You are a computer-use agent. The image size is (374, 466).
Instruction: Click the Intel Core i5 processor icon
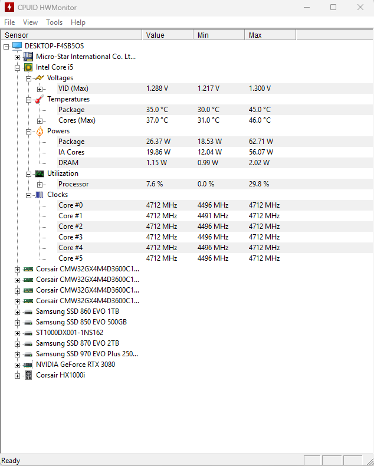(28, 67)
